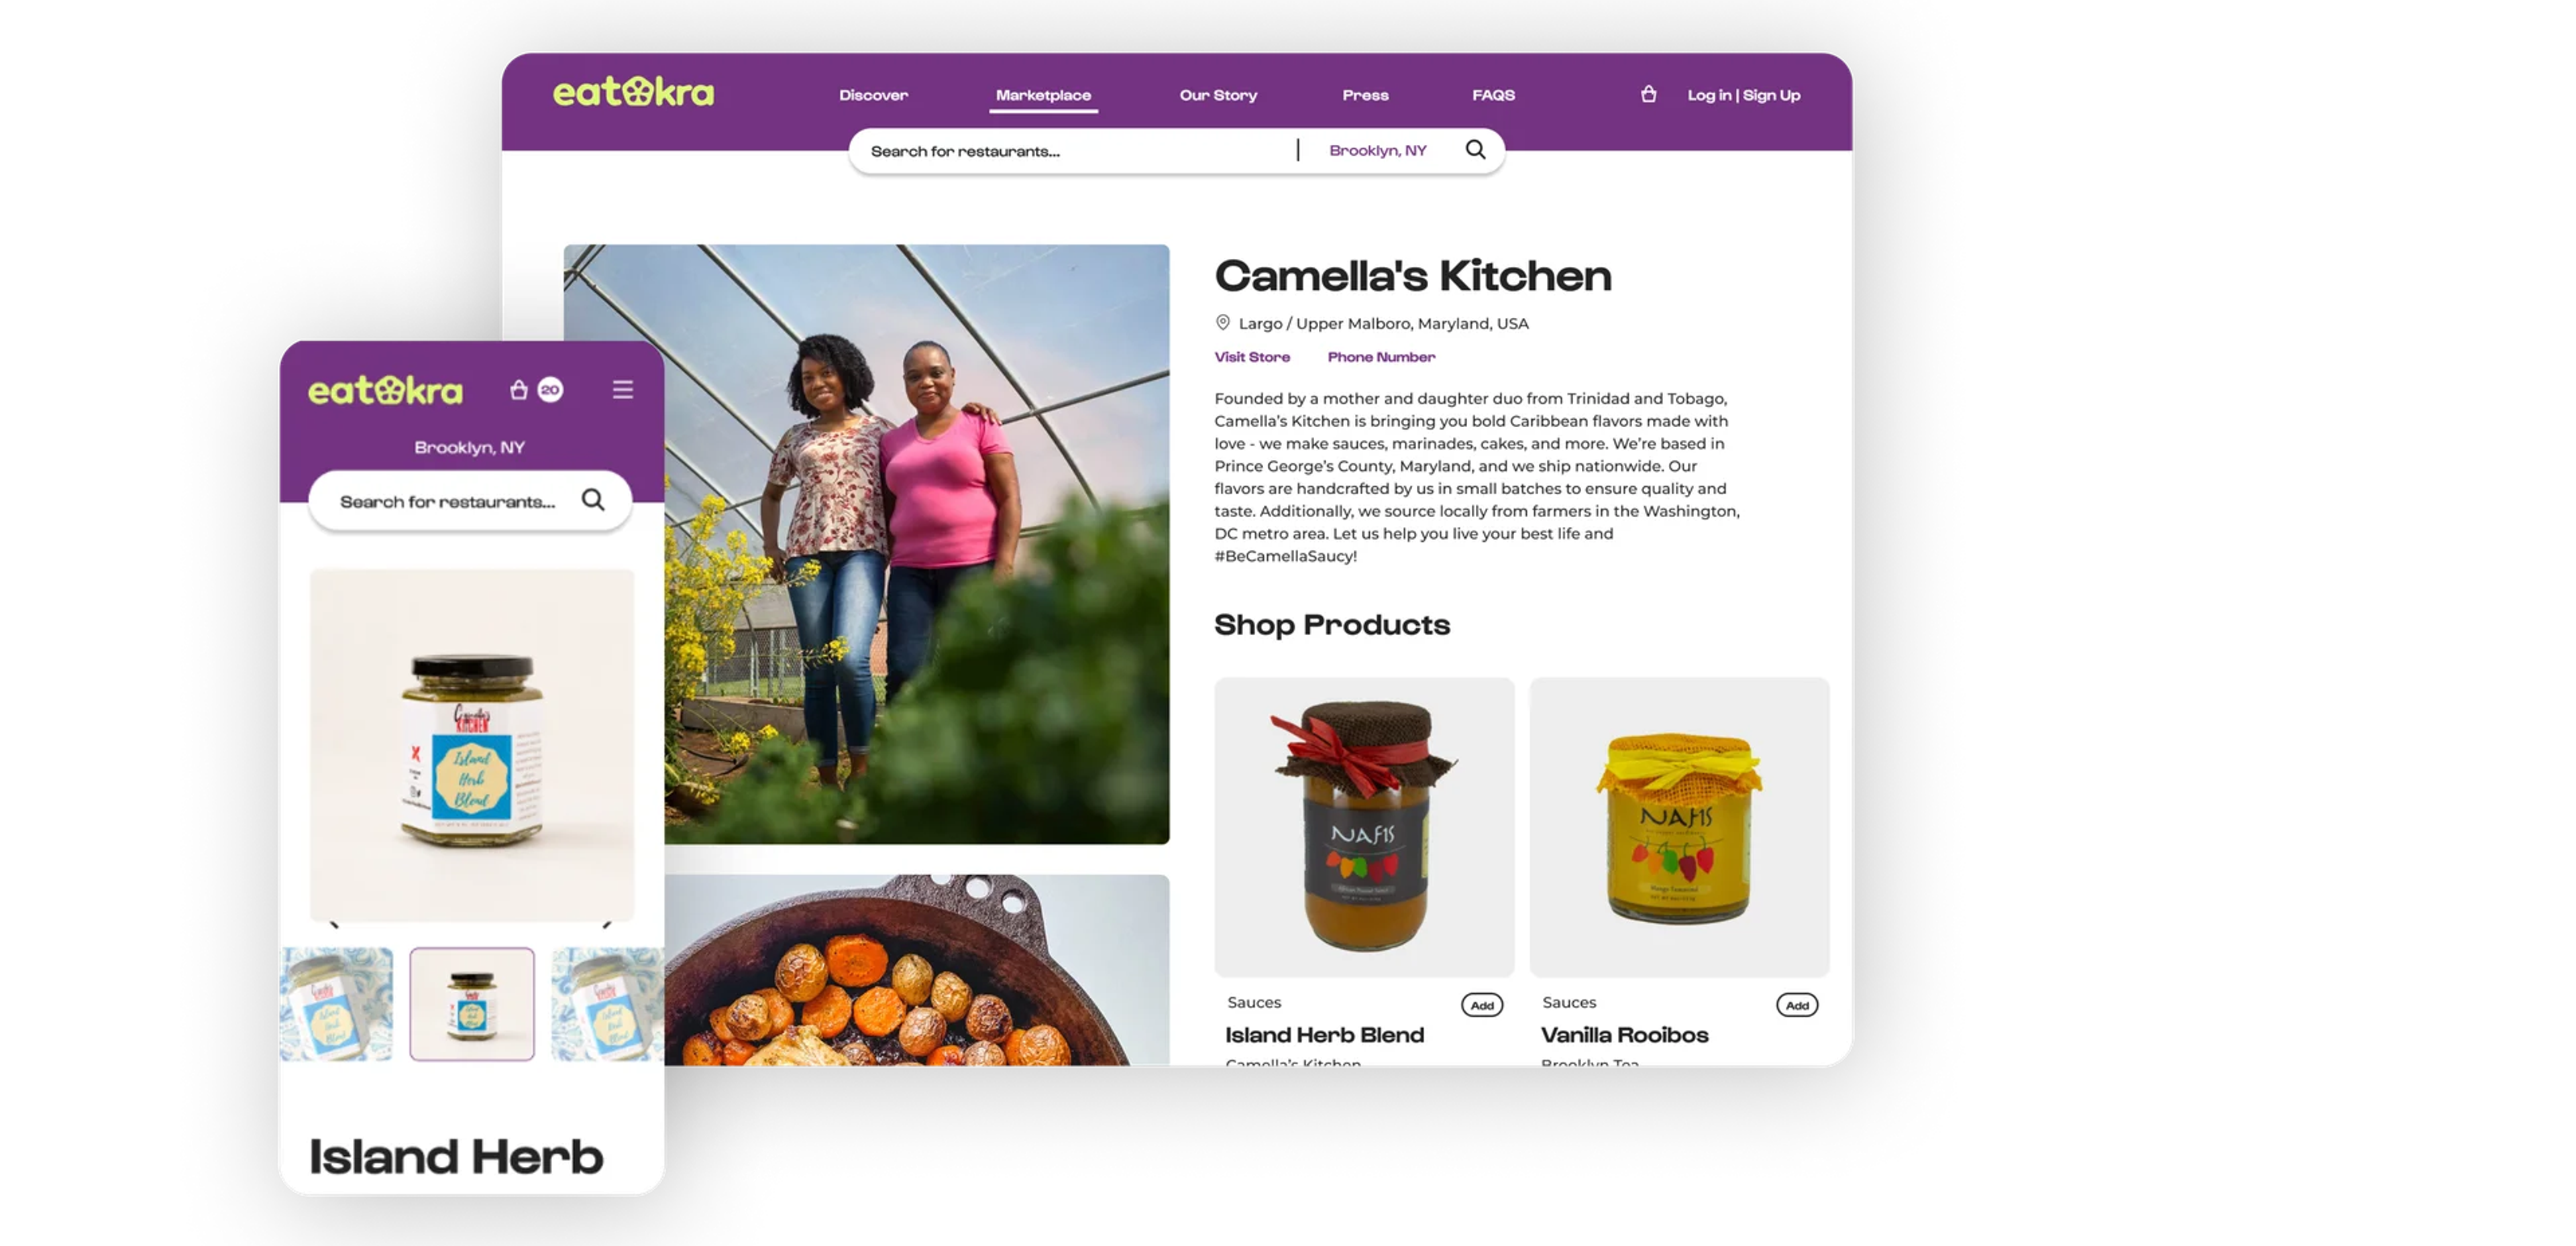Click the location pin icon near Largo address

[1222, 323]
